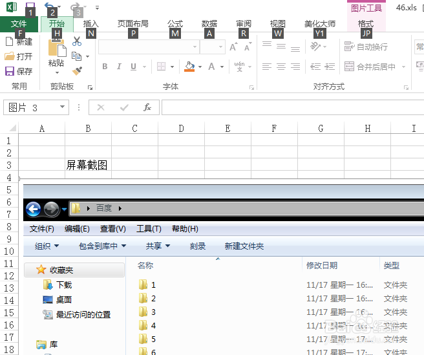Switch to the 数据 tab
424x355 pixels.
[209, 24]
